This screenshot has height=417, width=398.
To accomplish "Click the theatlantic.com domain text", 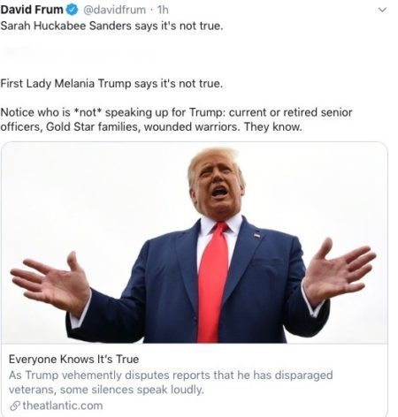I will point(63,406).
